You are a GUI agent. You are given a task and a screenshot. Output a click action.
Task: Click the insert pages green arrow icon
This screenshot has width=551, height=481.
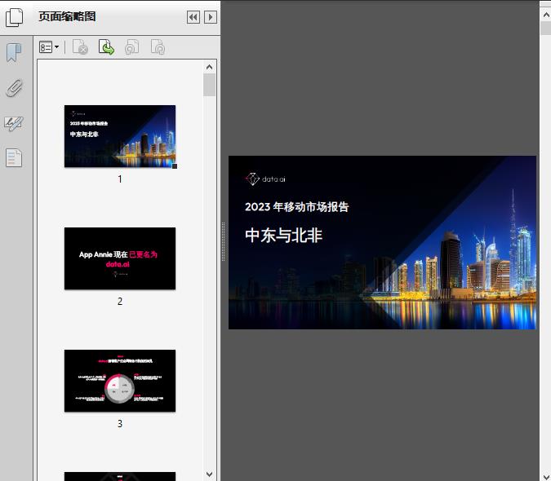[x=106, y=47]
